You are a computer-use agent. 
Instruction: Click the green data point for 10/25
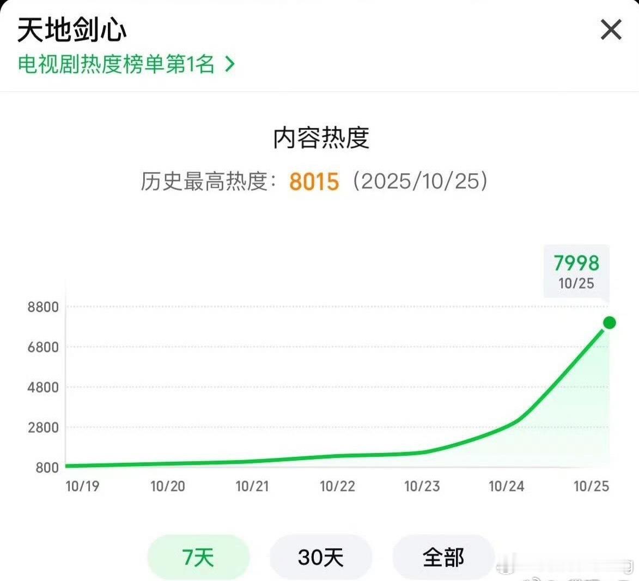click(609, 323)
